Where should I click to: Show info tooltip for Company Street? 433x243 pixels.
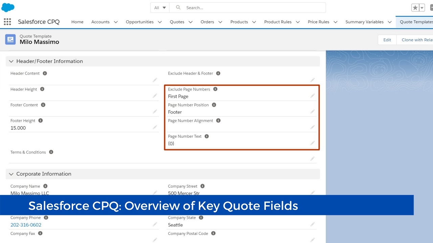click(202, 186)
